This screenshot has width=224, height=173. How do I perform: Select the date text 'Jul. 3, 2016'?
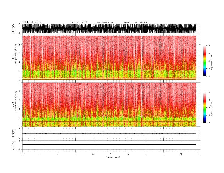pos(79,23)
